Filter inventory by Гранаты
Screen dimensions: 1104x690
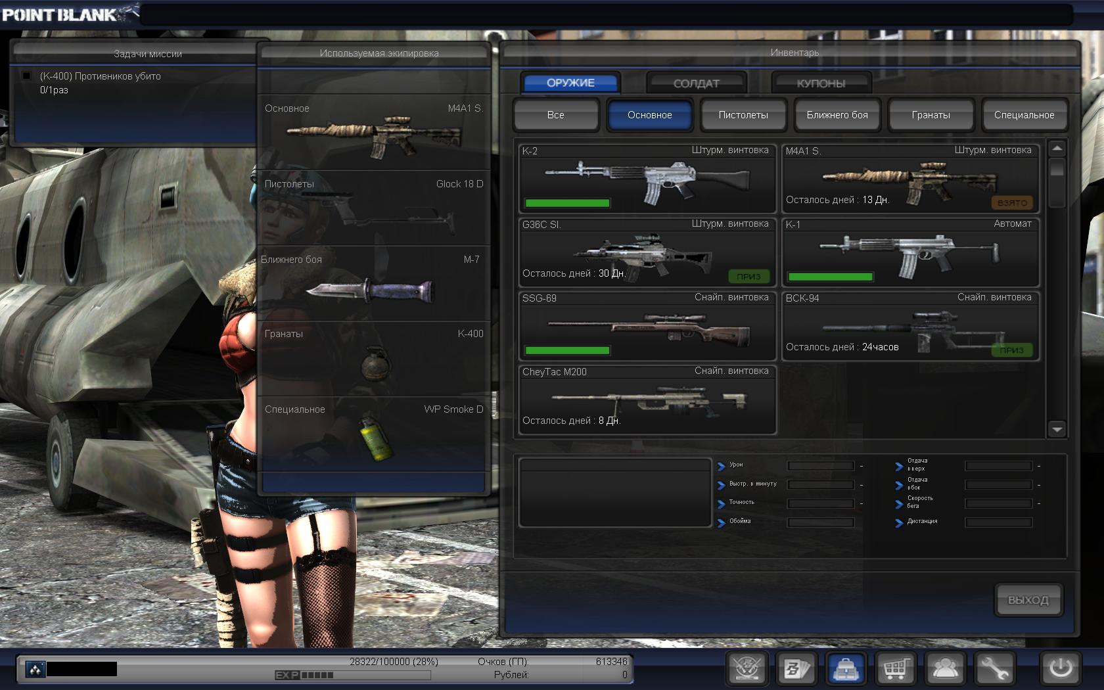point(931,115)
